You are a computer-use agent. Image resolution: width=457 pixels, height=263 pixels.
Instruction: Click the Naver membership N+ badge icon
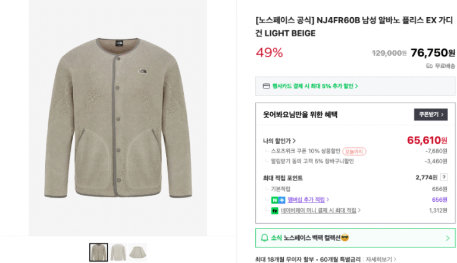pyautogui.click(x=278, y=200)
